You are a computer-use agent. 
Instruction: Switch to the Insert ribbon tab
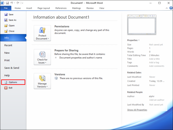tap(29, 8)
